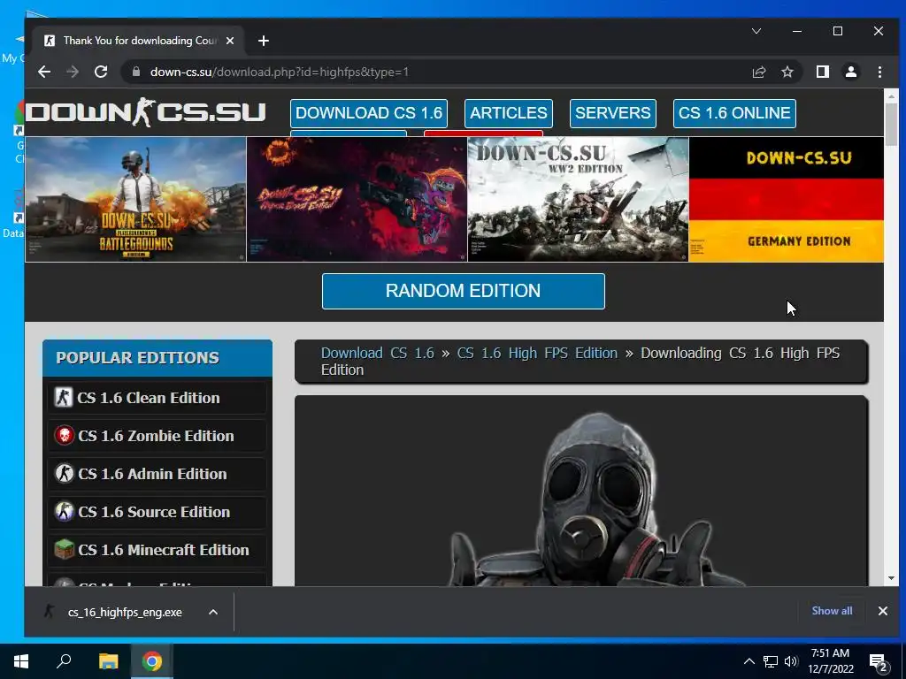The image size is (906, 679).
Task: Click the Minecraft Edition block icon
Action: tap(64, 550)
